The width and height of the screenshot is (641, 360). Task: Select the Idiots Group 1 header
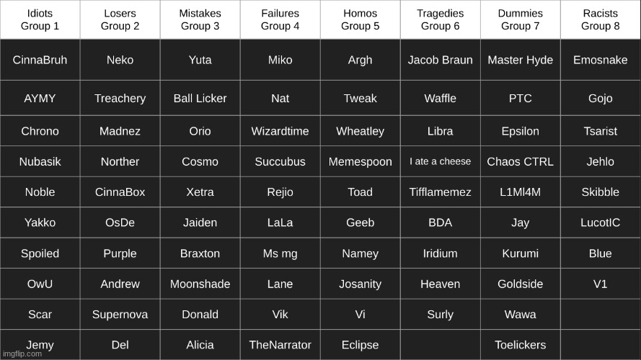tap(40, 19)
